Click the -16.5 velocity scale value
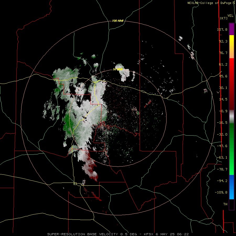The height and width of the screenshot is (236, 236). click(x=222, y=123)
